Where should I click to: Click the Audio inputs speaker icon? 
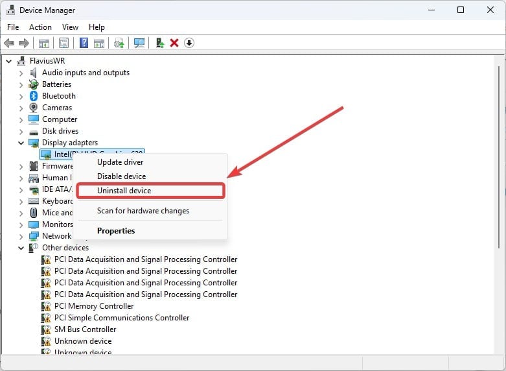[33, 73]
